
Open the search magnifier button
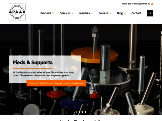pos(150,13)
